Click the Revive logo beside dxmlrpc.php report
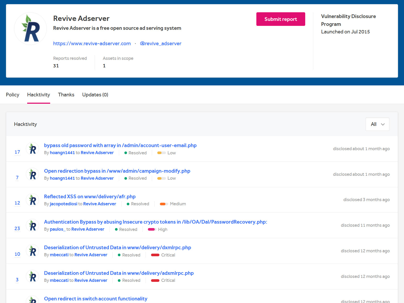404x303 pixels. point(32,251)
